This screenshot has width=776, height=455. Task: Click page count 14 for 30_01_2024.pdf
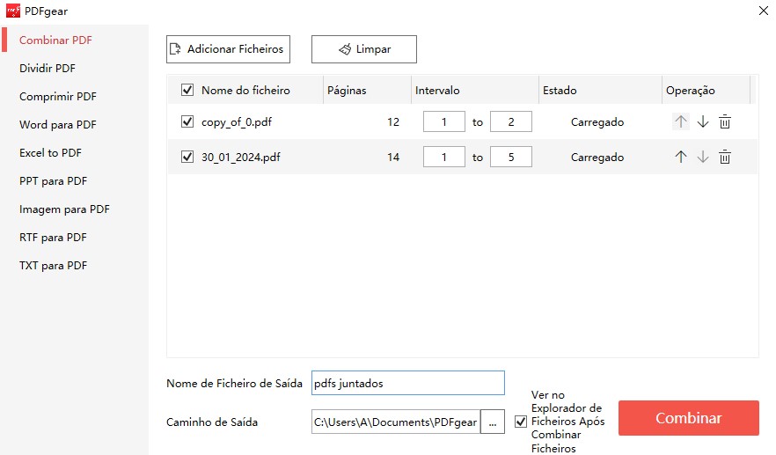(393, 157)
